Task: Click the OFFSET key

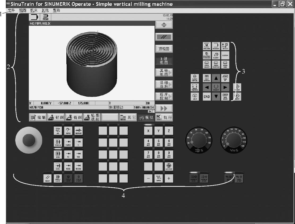Action: click(x=225, y=46)
